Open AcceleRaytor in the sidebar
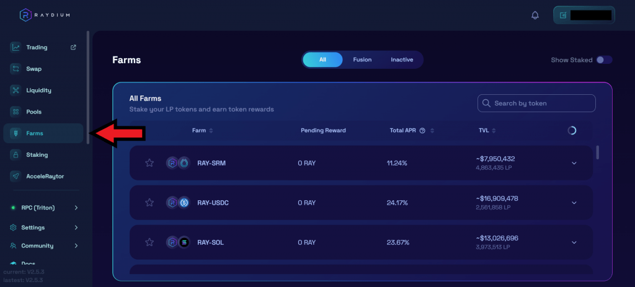 (x=44, y=176)
